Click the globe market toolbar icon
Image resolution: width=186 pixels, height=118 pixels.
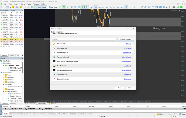point(32,7)
